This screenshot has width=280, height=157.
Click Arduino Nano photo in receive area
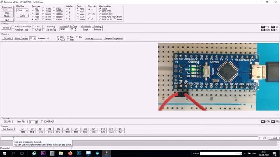click(218, 77)
